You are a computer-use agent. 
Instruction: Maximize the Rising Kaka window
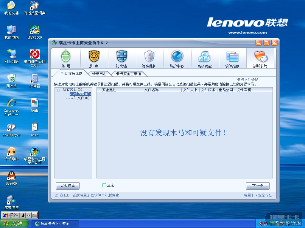(266, 43)
